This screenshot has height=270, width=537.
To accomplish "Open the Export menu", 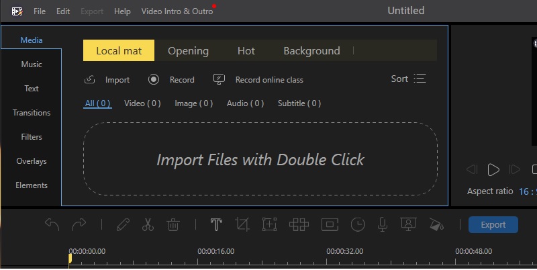I will [x=92, y=11].
